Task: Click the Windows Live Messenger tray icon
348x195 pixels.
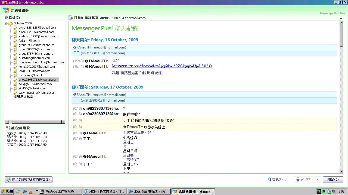Action: point(329,191)
